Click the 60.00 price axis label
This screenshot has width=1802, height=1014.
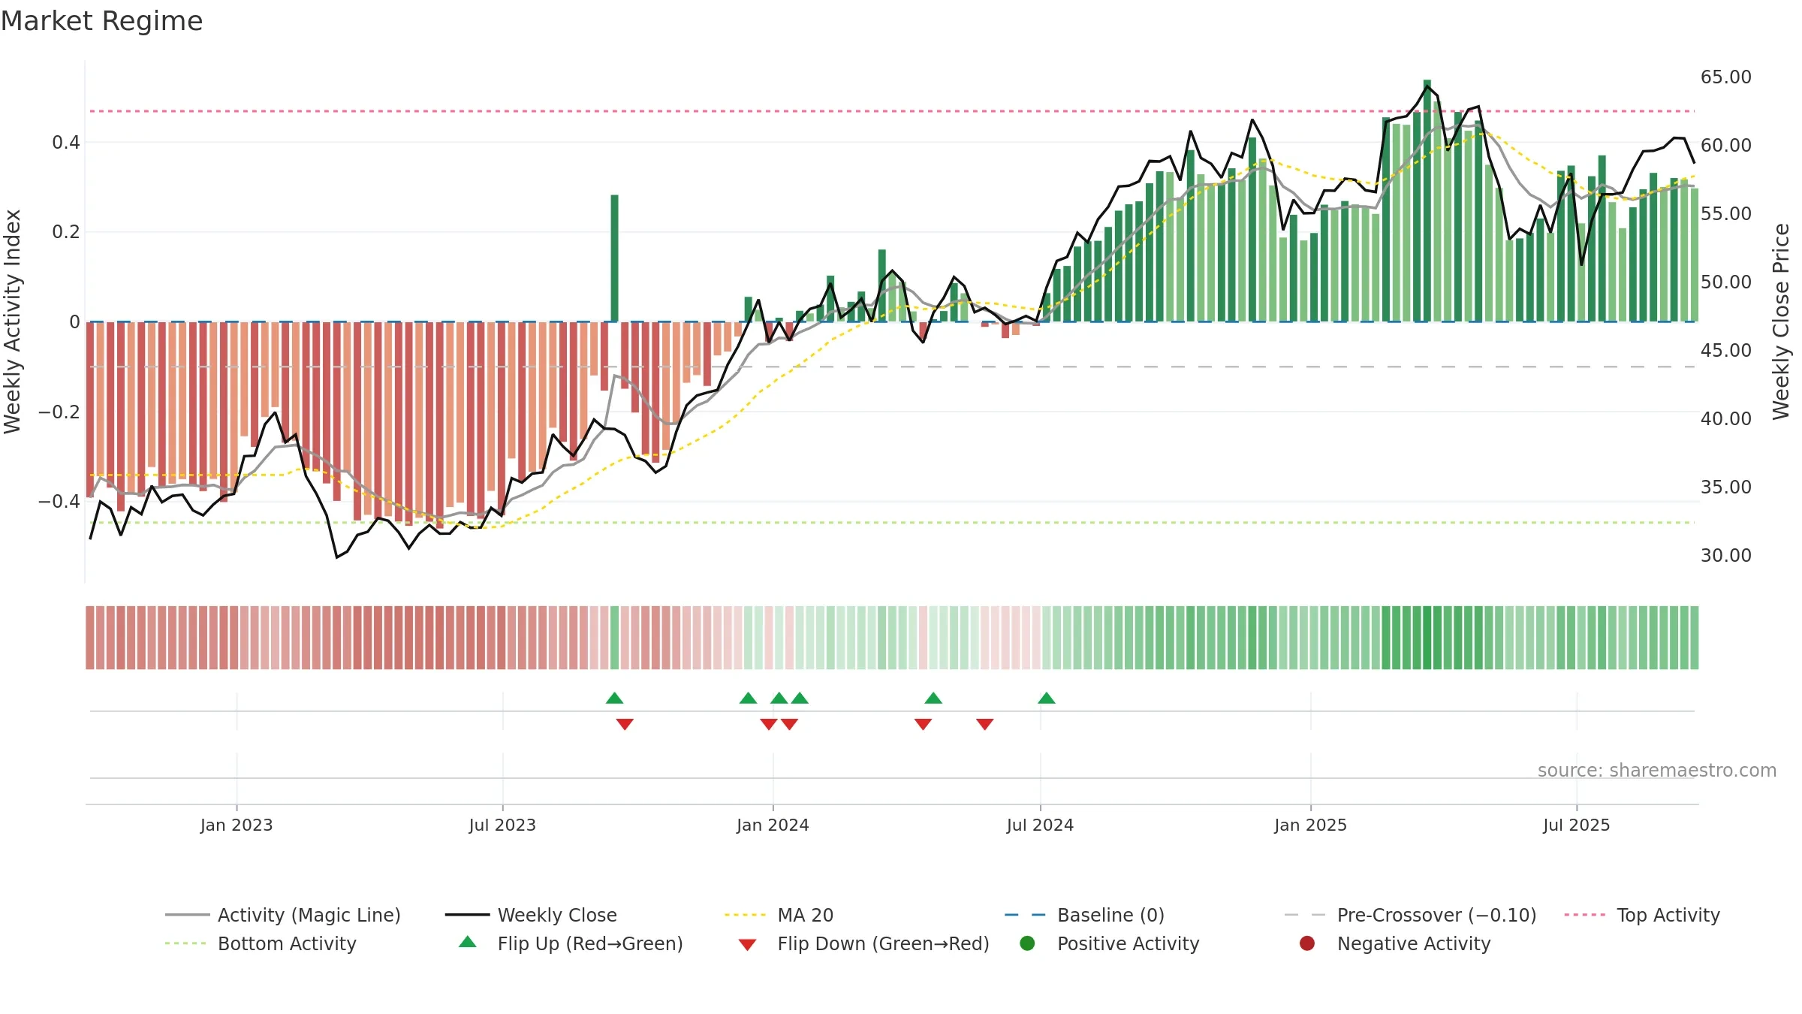click(1725, 146)
